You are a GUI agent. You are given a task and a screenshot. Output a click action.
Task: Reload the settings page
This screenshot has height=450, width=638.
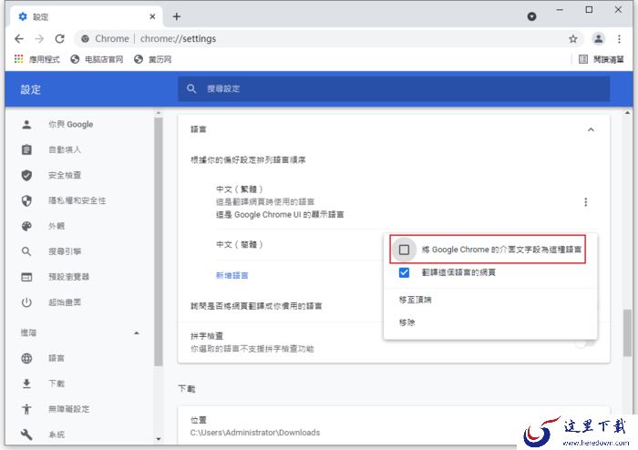point(60,38)
